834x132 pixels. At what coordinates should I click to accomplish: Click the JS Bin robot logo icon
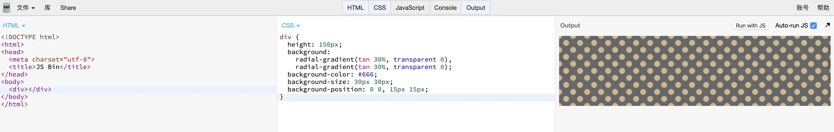pyautogui.click(x=6, y=8)
